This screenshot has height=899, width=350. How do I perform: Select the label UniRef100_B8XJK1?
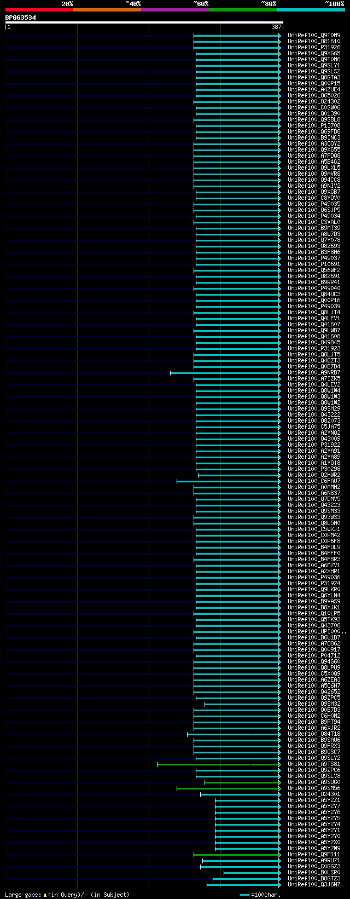[314, 607]
